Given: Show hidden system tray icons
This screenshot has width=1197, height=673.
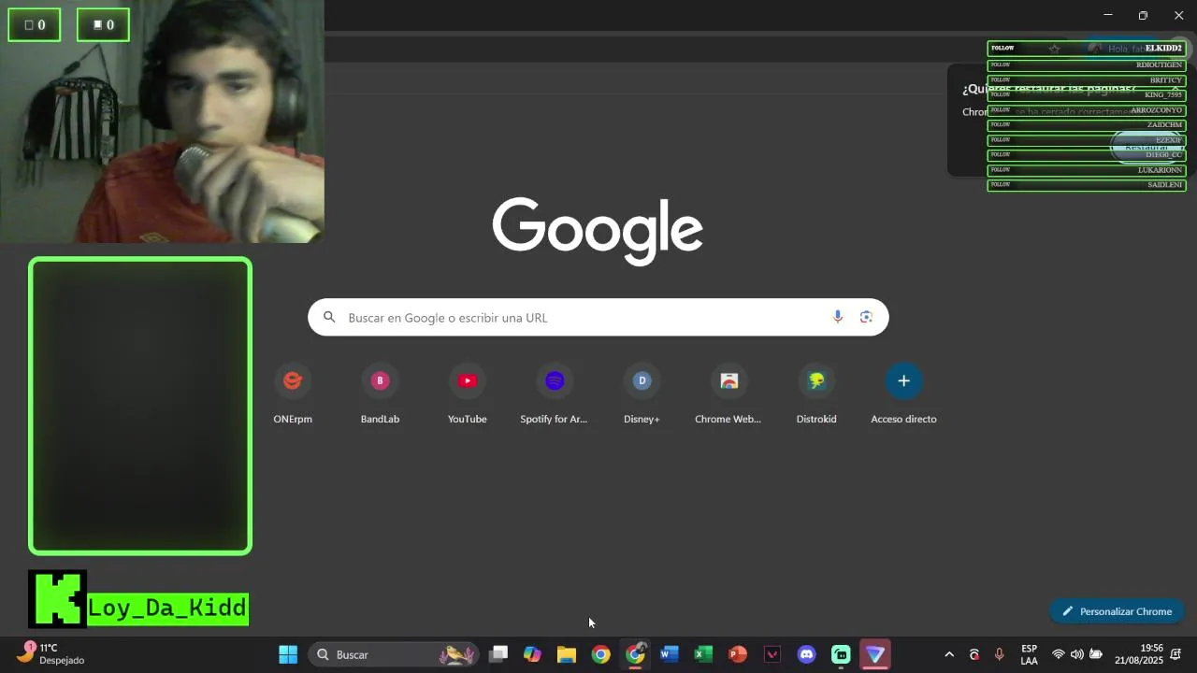Looking at the screenshot, I should pos(949,654).
